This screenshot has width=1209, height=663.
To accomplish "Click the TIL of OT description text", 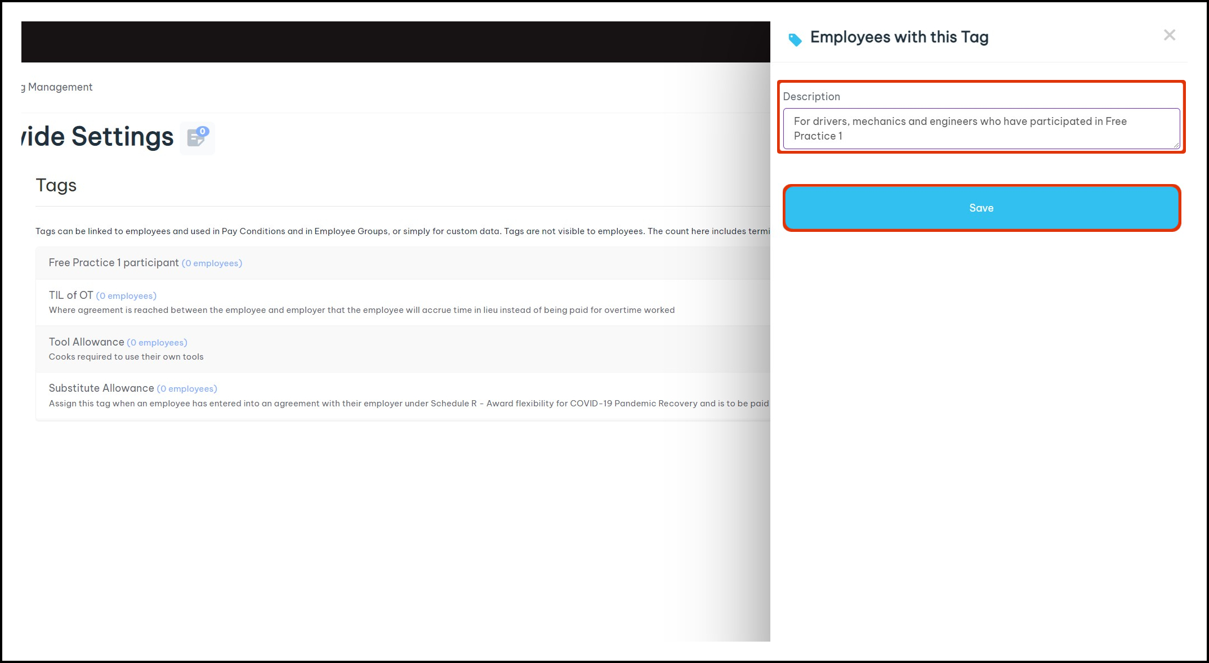I will pyautogui.click(x=361, y=310).
